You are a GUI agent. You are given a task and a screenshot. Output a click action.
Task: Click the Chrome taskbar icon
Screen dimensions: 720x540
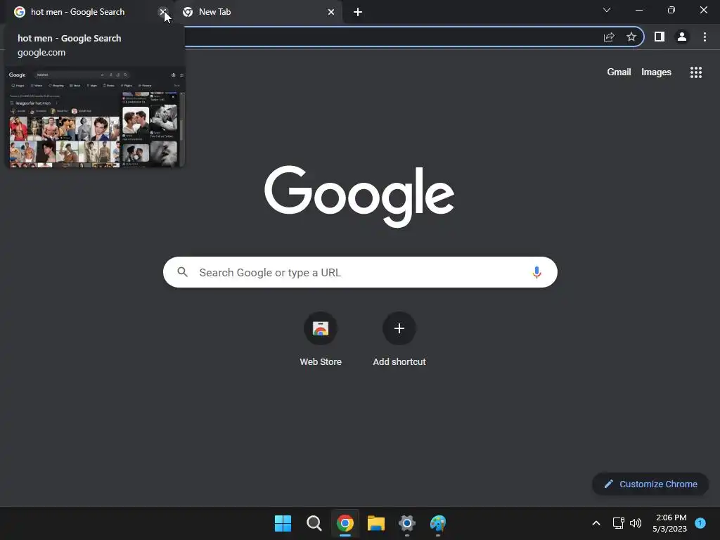[345, 523]
